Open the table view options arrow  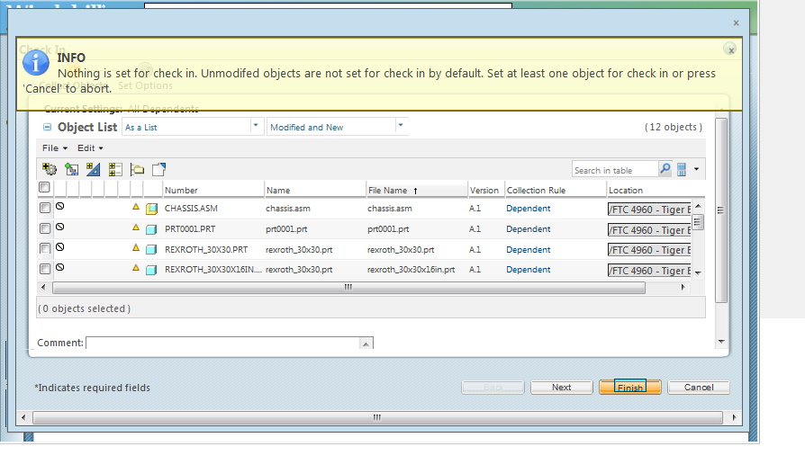pos(696,169)
